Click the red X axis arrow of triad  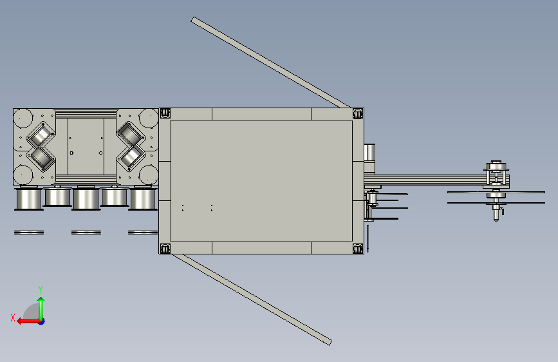click(x=28, y=321)
